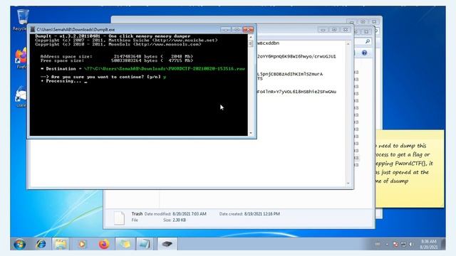Switch to the Sticky Notes taskbar item
The height and width of the screenshot is (256, 456).
[125, 244]
